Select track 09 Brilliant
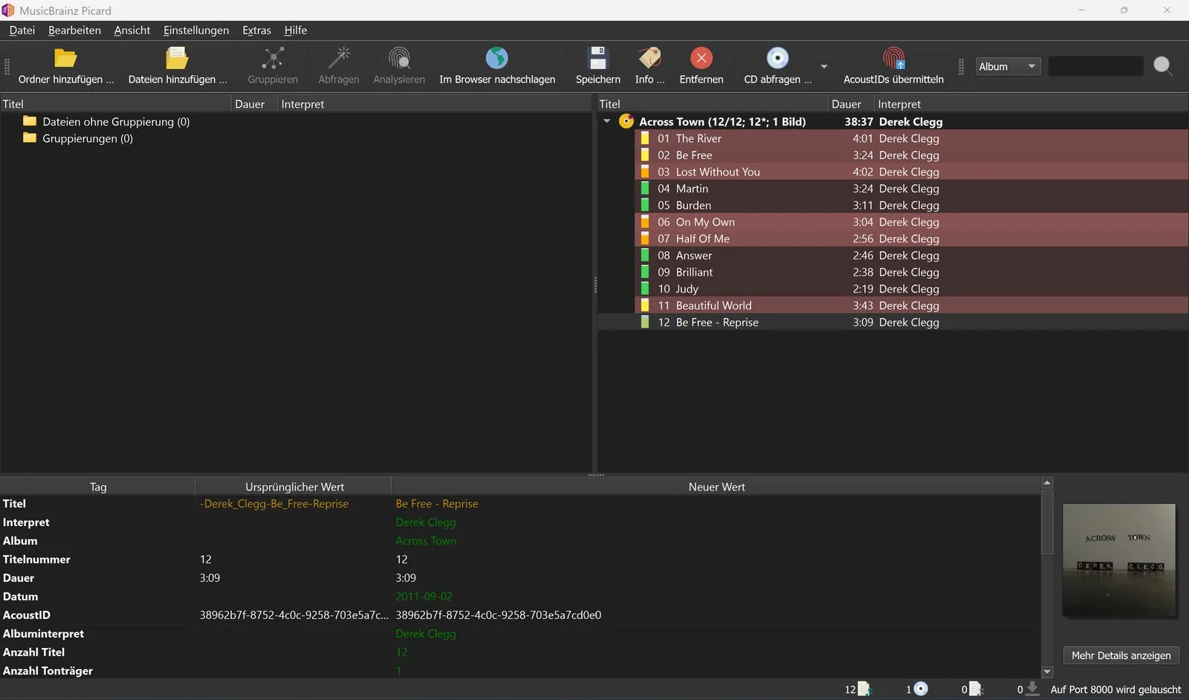 point(911,272)
